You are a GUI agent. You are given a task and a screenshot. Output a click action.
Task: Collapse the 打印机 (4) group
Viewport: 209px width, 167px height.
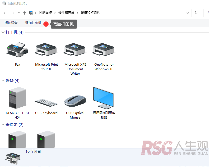pyautogui.click(x=3, y=32)
